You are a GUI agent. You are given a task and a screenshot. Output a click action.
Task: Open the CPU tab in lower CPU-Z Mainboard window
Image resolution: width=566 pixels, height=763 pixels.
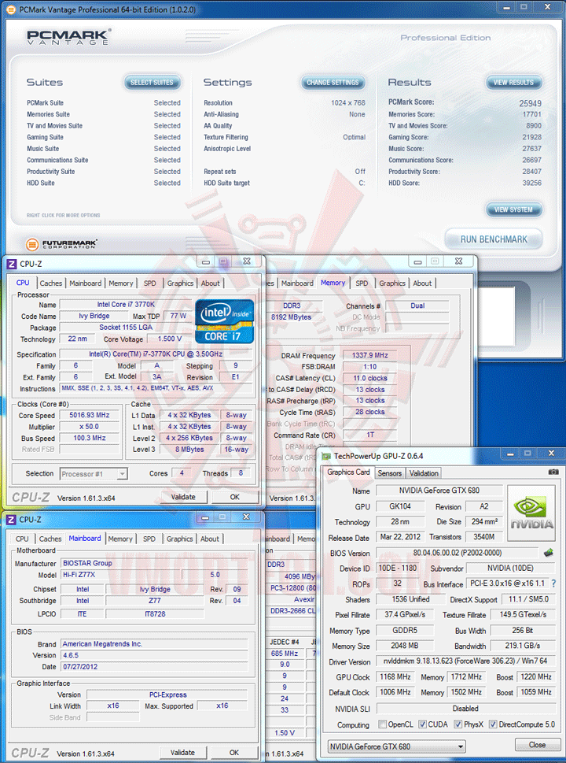pyautogui.click(x=22, y=539)
